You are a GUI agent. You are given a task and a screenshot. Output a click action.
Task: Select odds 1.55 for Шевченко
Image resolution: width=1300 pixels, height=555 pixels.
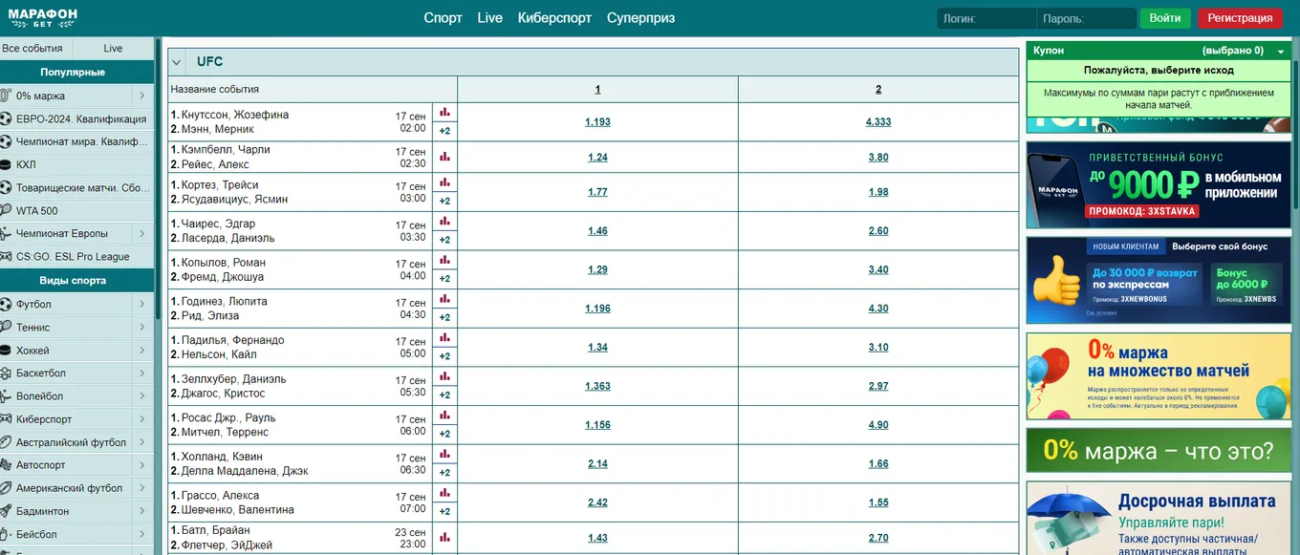click(x=878, y=502)
